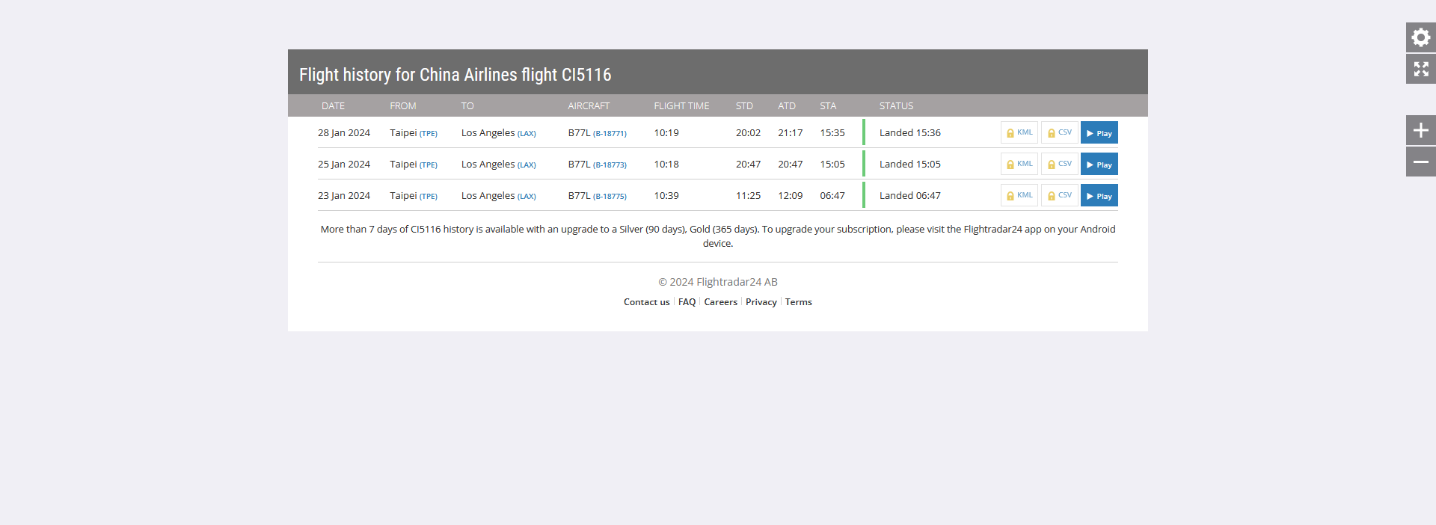
Task: Click the STATUS column header
Action: 896,106
